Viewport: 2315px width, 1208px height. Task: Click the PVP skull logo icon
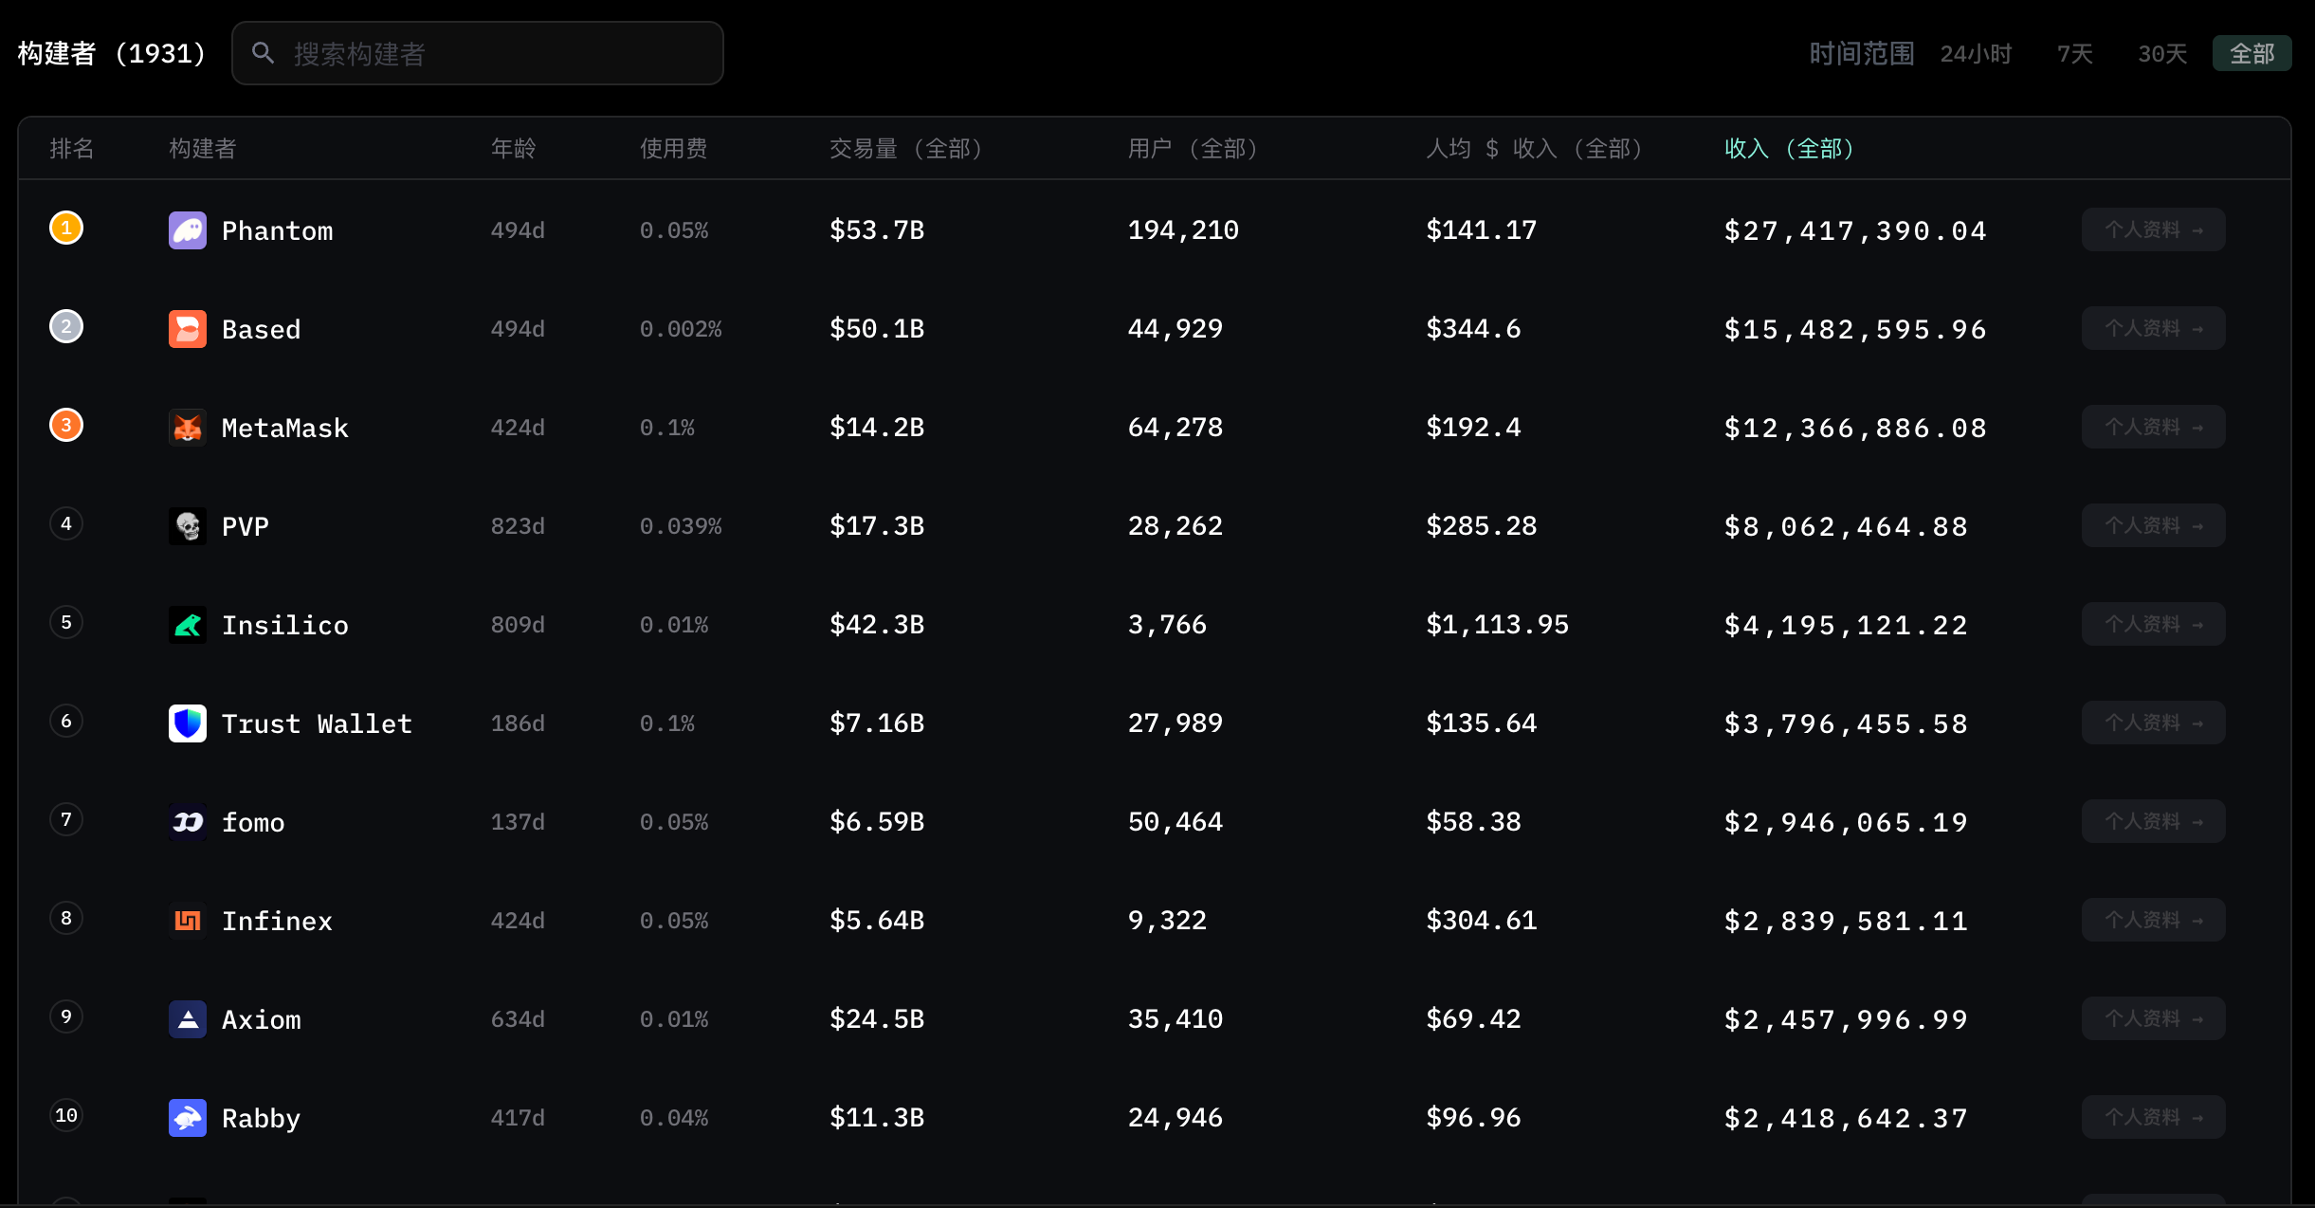pos(188,526)
